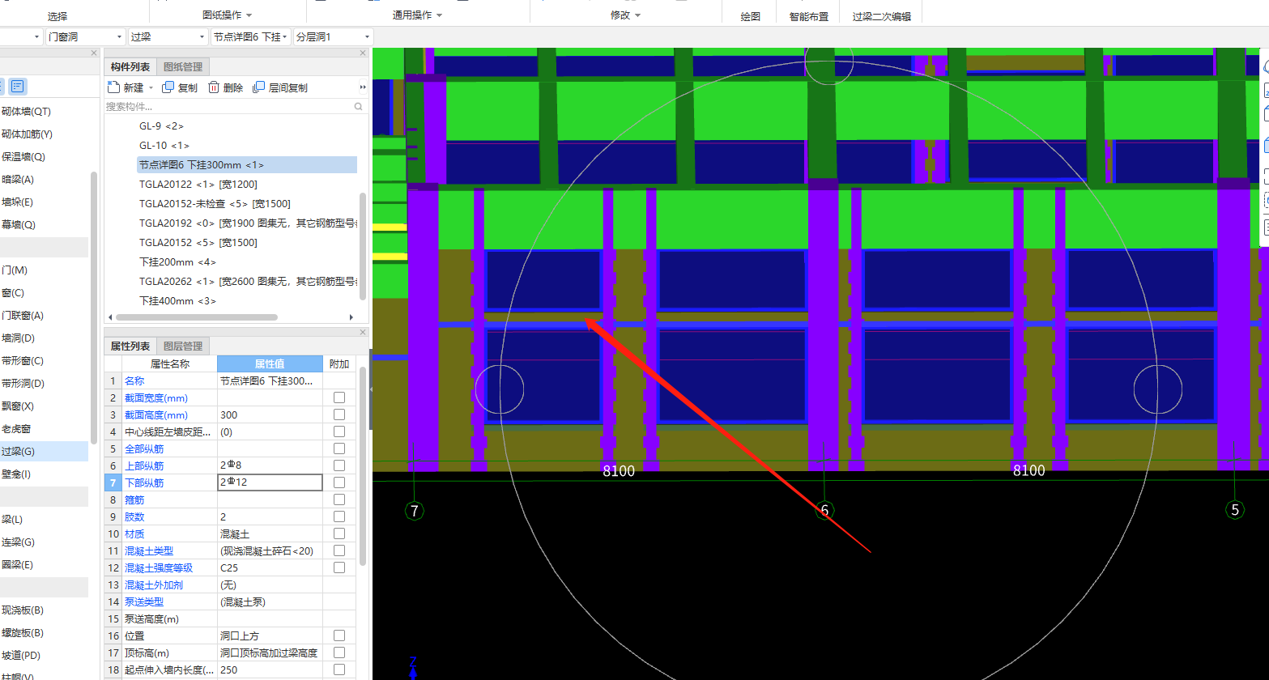Switch to the 属性列表 tab

point(130,346)
